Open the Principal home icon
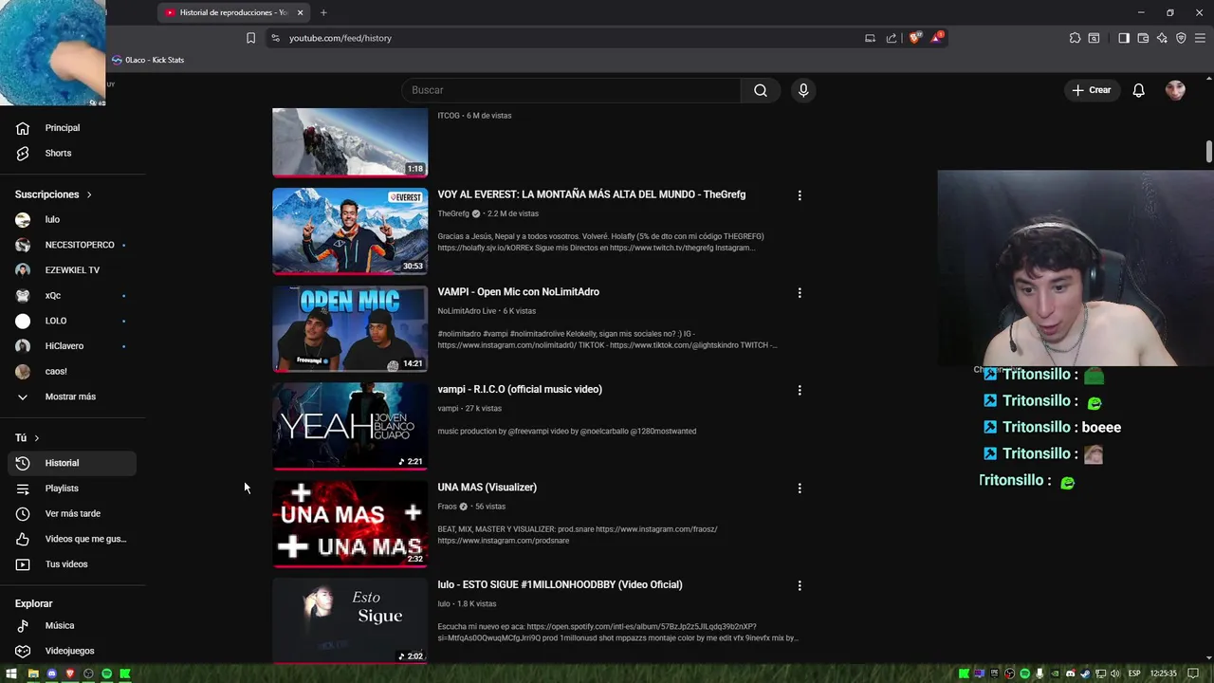 pyautogui.click(x=23, y=128)
